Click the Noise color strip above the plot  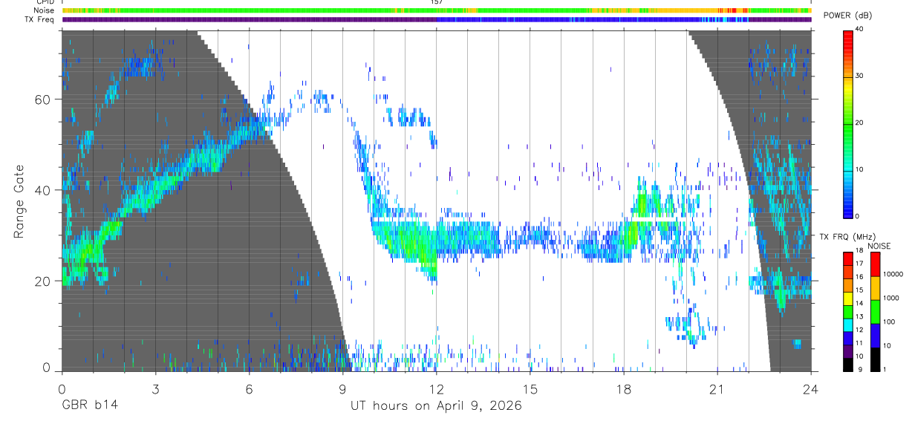[x=436, y=10]
